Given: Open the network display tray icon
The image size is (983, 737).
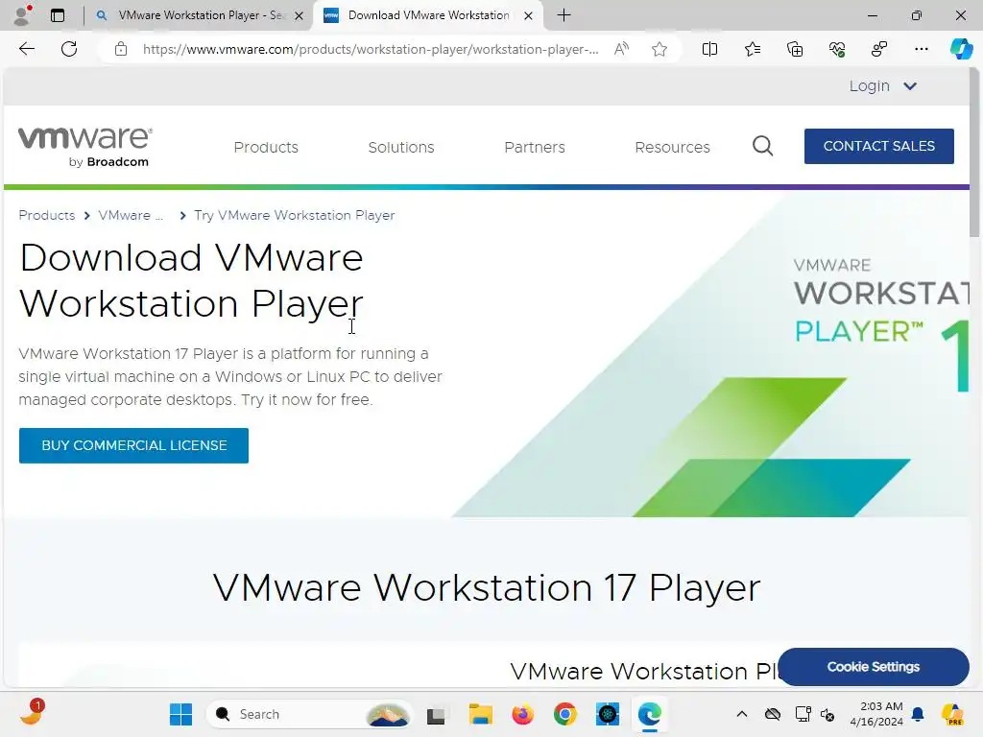Looking at the screenshot, I should pos(802,714).
